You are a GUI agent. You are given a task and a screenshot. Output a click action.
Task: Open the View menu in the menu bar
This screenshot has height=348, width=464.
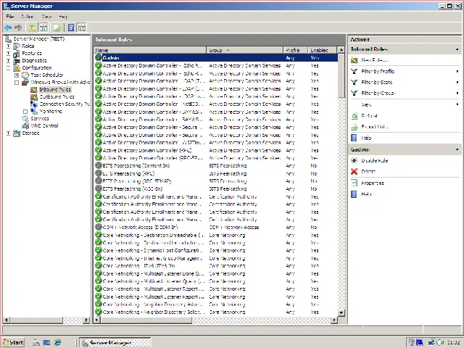46,17
